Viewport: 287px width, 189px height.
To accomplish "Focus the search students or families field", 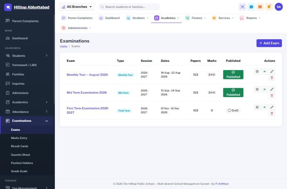I will coord(129,7).
